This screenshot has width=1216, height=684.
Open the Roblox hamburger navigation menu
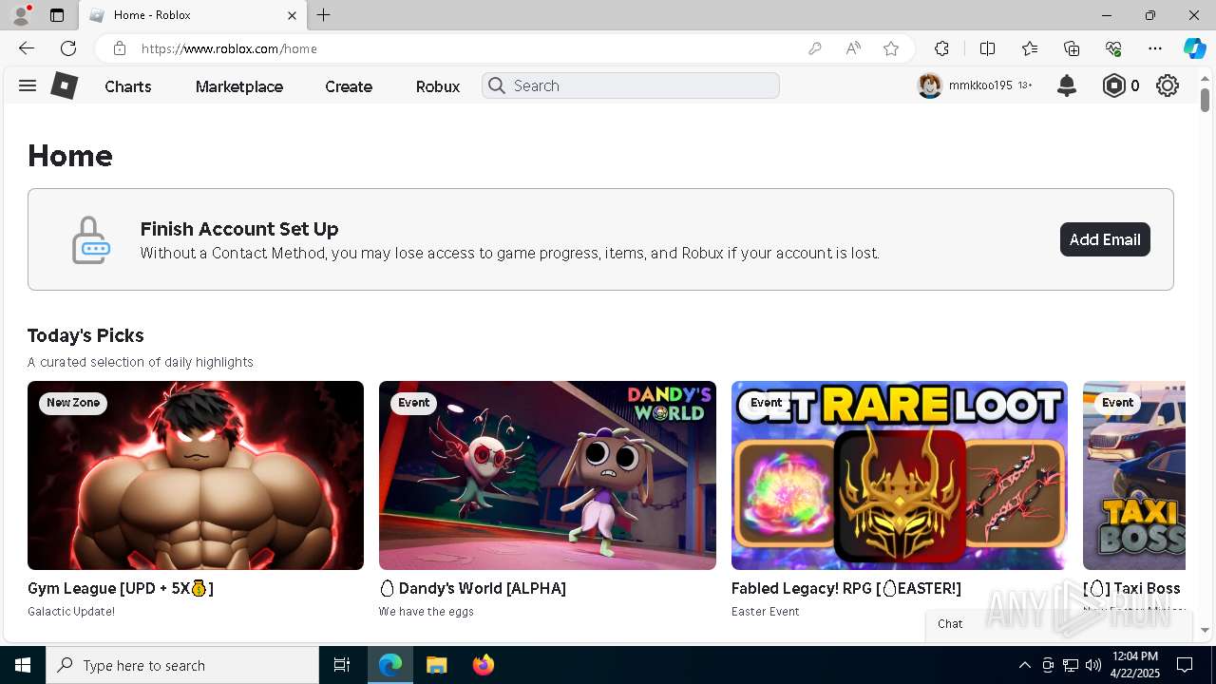pyautogui.click(x=28, y=85)
